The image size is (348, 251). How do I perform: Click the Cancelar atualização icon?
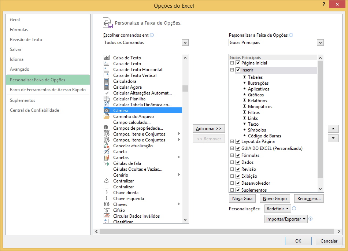point(107,146)
